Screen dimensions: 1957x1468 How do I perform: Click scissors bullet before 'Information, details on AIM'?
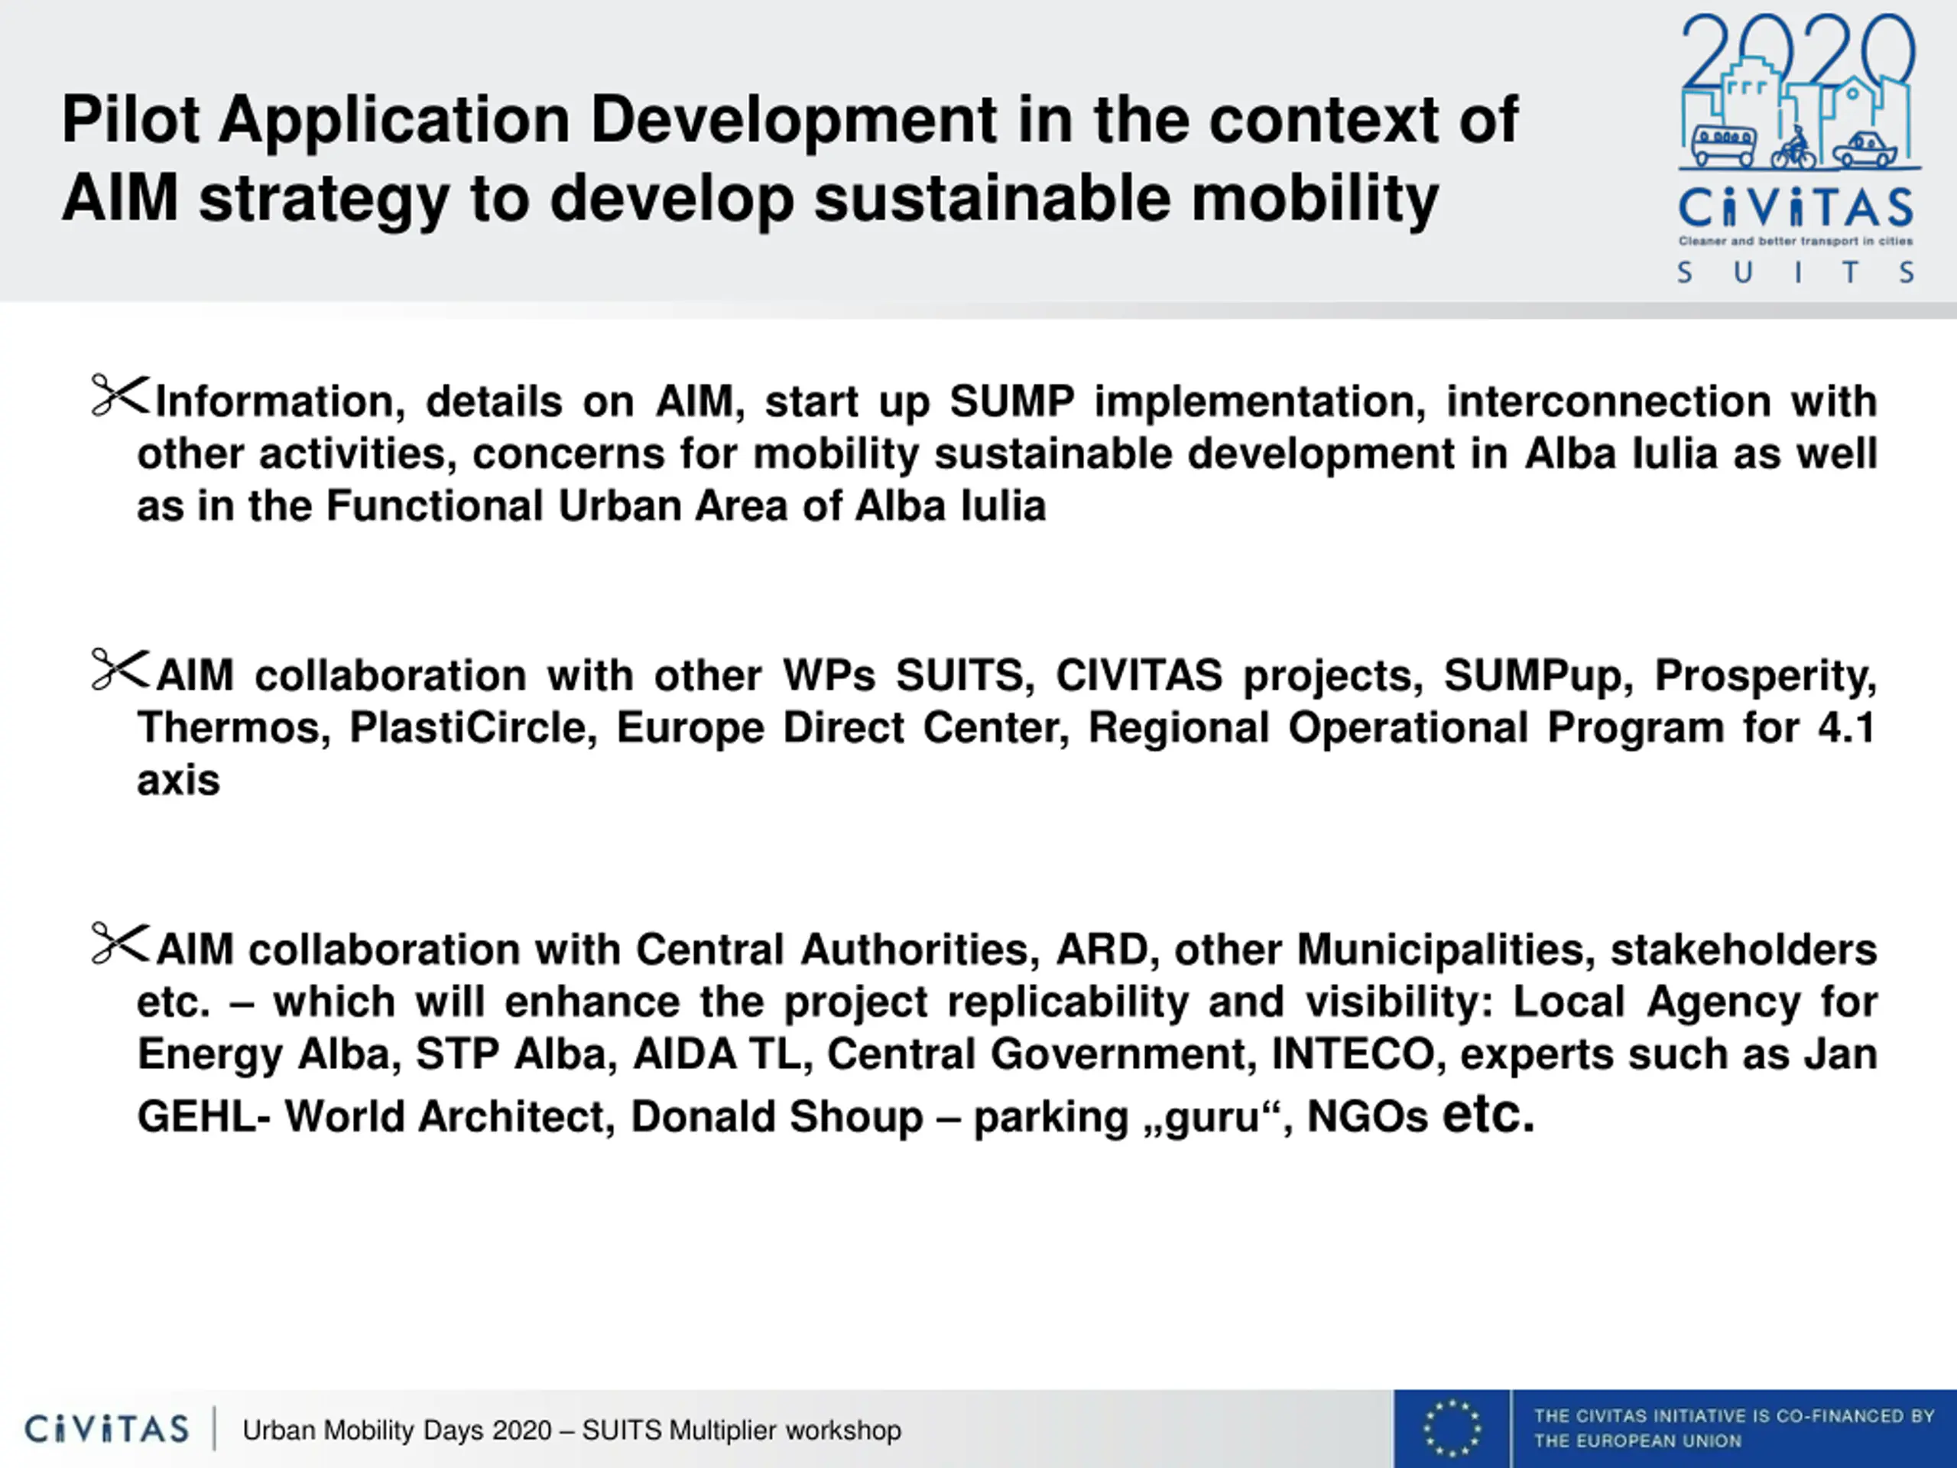pyautogui.click(x=122, y=395)
